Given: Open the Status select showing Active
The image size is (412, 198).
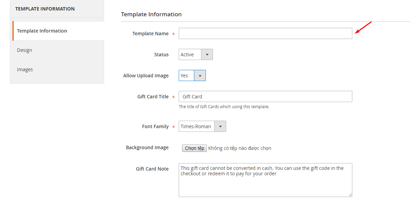Looking at the screenshot, I should 196,55.
